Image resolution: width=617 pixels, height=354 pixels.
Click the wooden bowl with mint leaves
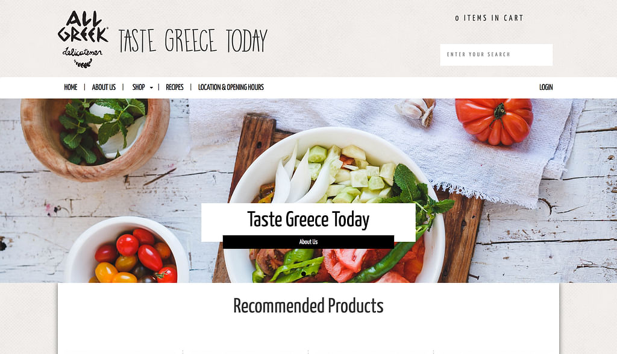tap(95, 138)
